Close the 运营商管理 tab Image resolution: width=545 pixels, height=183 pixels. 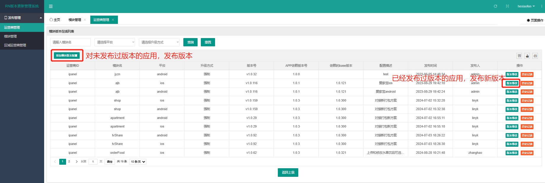113,20
